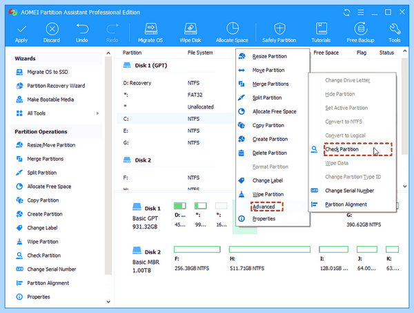The width and height of the screenshot is (414, 313).
Task: Choose Resize Partition from context menu
Action: [273, 56]
